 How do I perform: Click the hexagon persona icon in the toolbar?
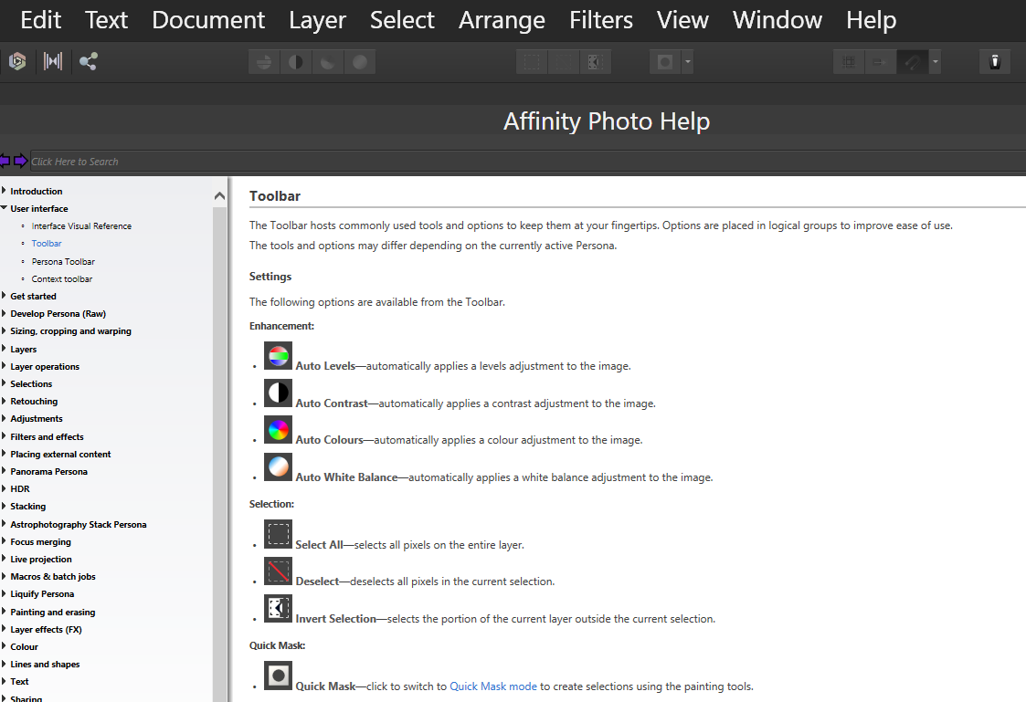click(17, 61)
